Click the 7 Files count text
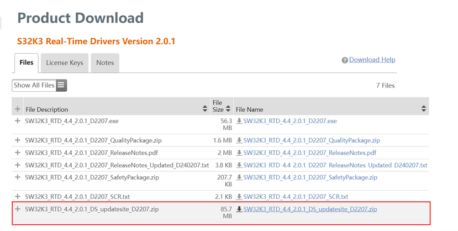Screen dimensions: 458x231 point(385,86)
